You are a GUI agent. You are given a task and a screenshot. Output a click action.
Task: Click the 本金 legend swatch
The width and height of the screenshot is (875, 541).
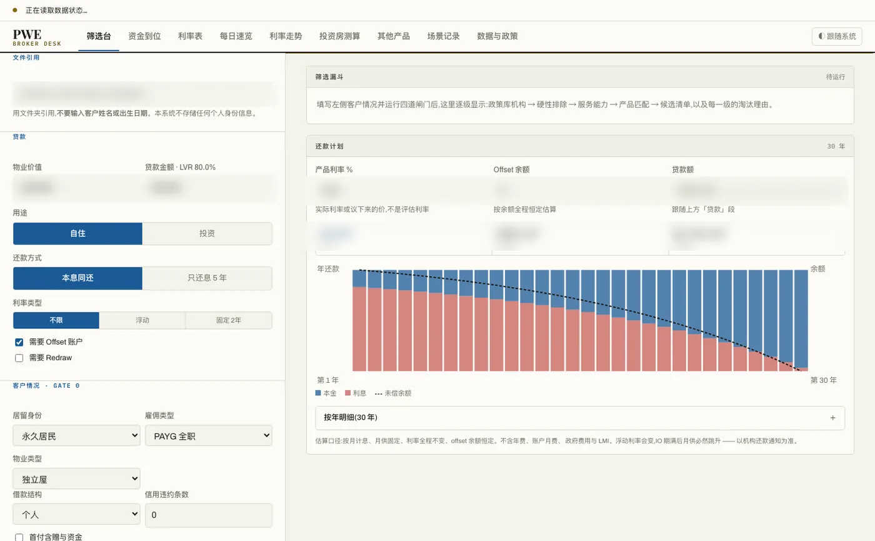click(x=318, y=393)
